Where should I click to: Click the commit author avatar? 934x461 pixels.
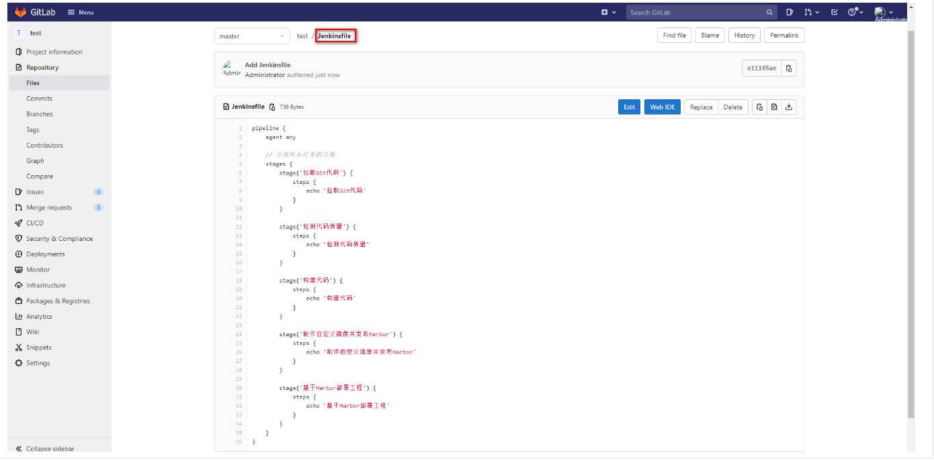232,69
